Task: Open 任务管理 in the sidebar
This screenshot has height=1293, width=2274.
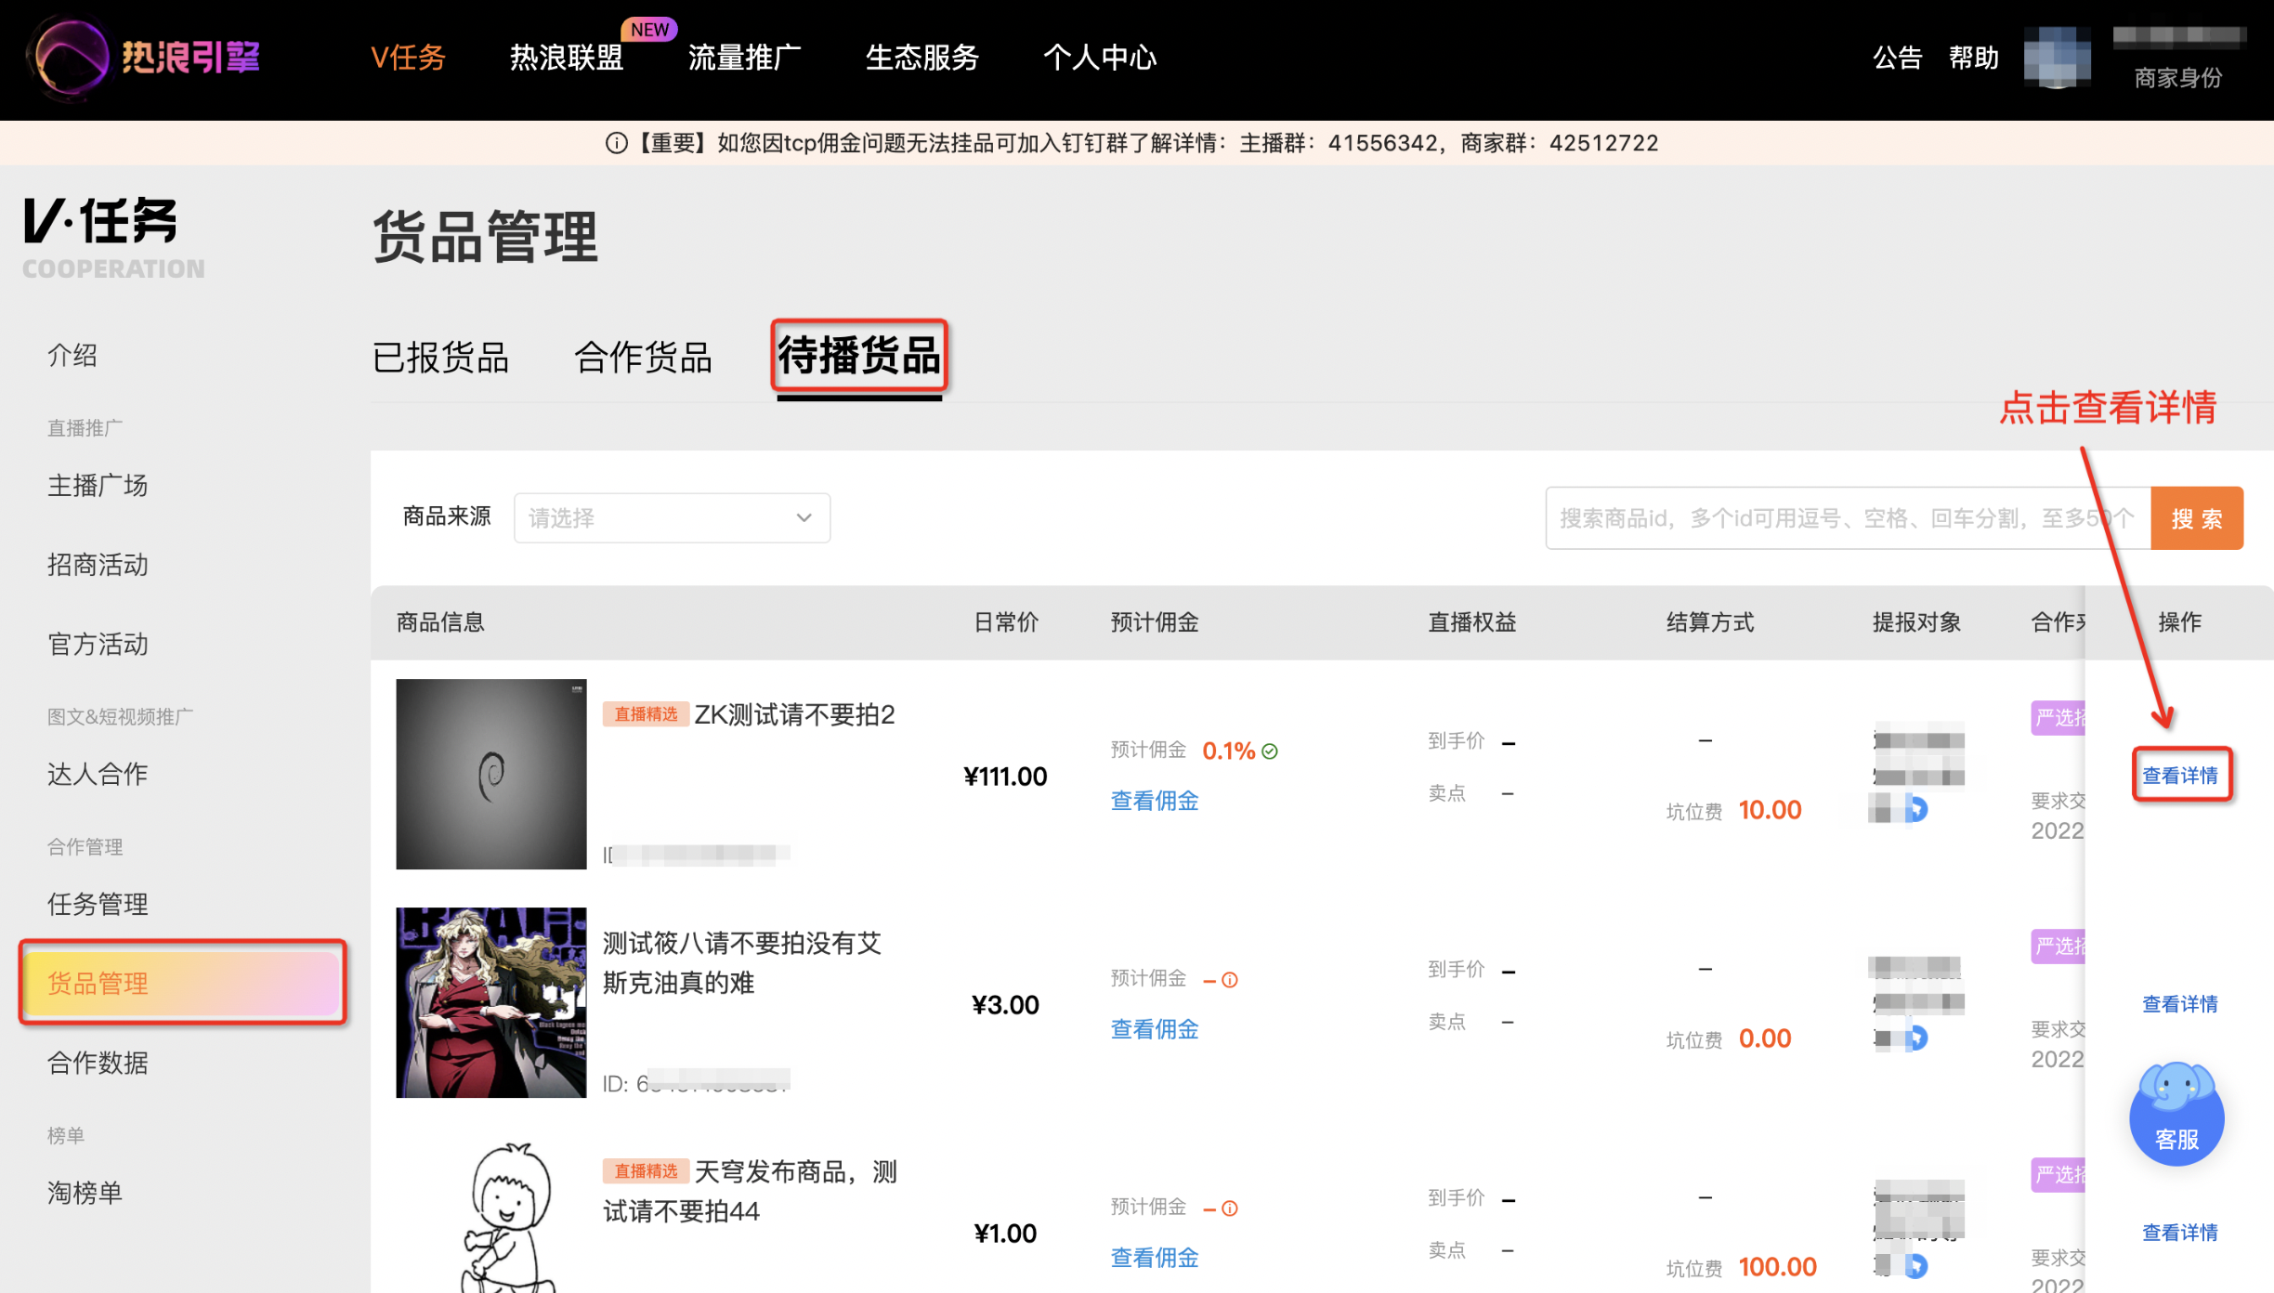Action: tap(98, 904)
